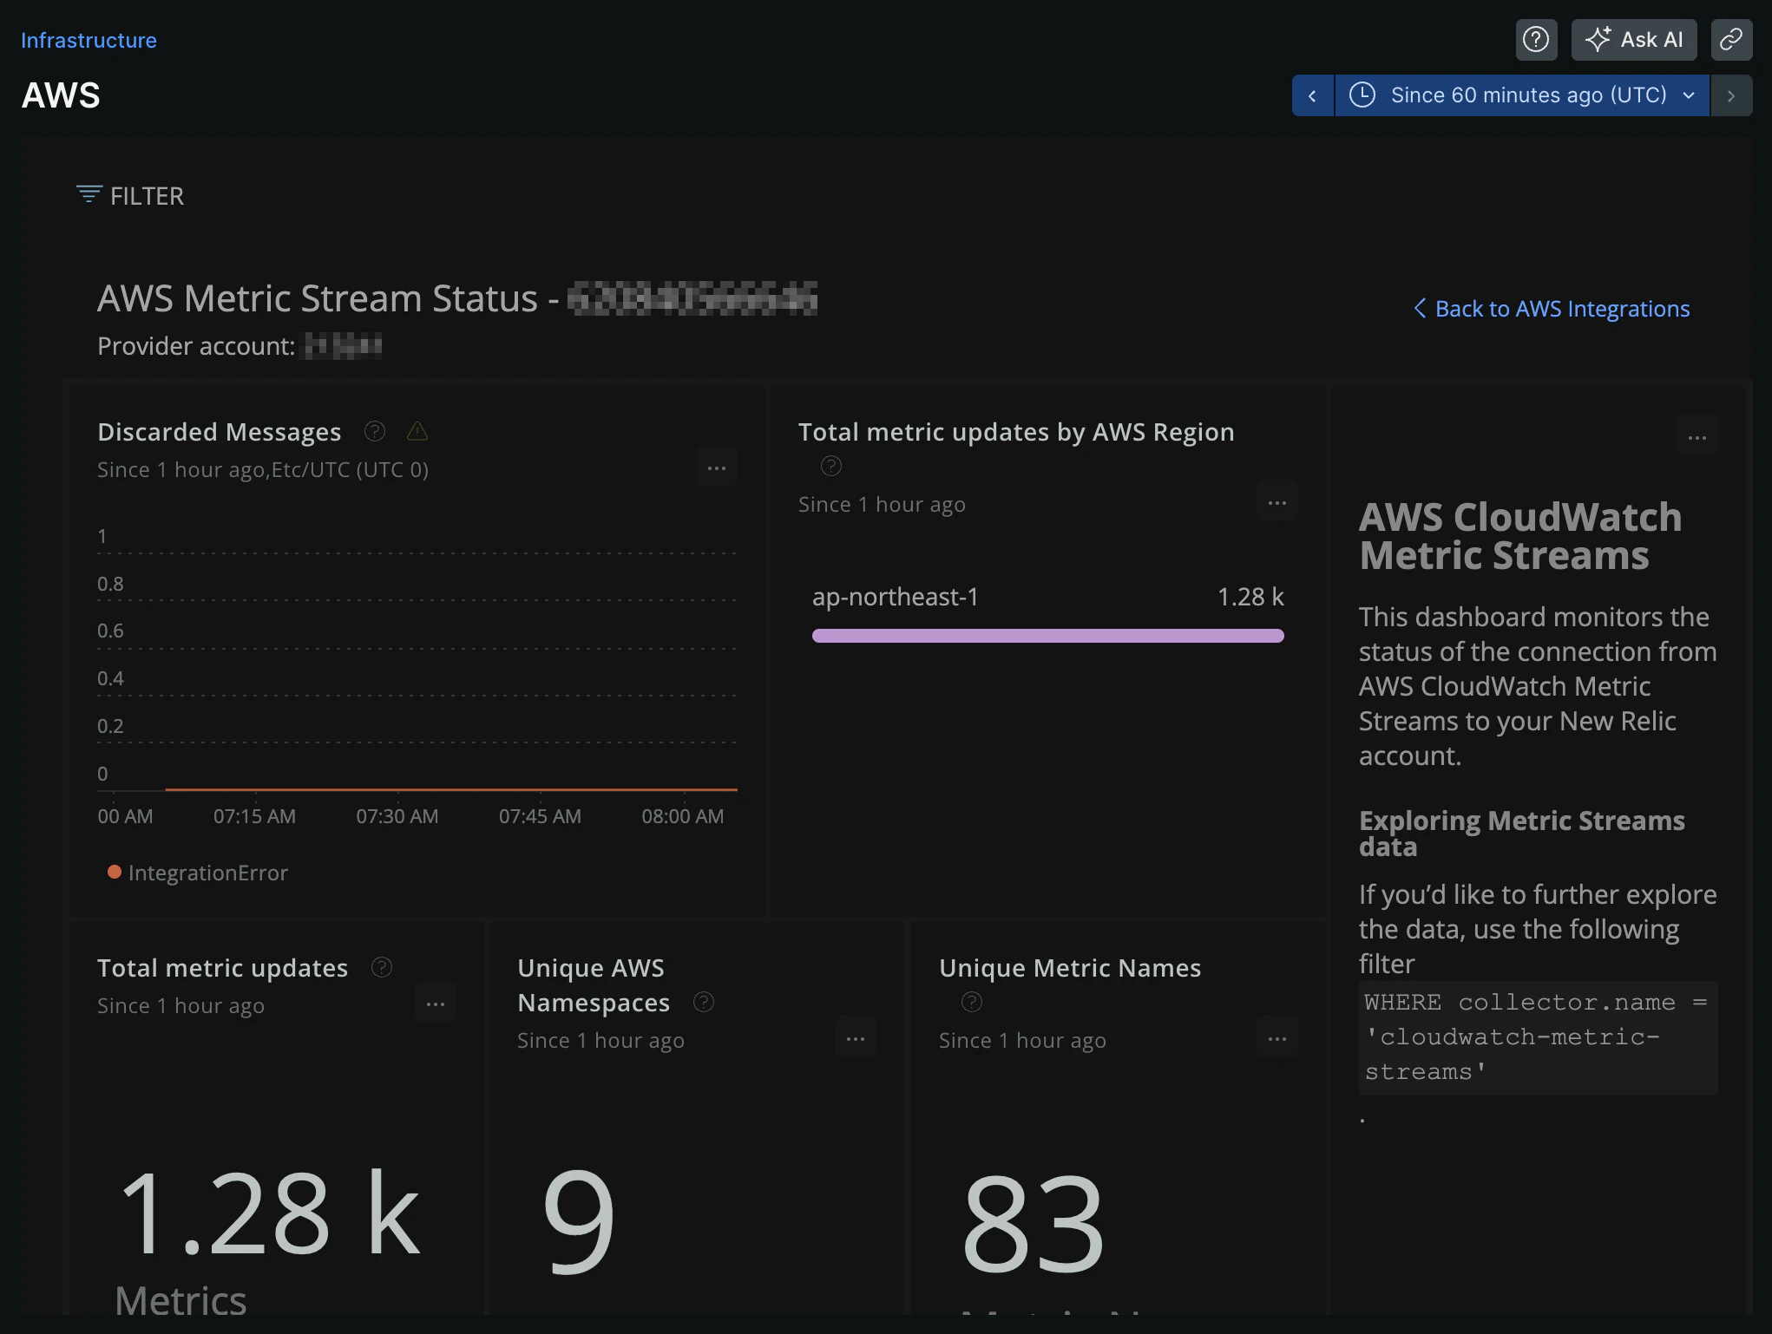Go to previous time range arrow
The height and width of the screenshot is (1334, 1772).
(1312, 95)
